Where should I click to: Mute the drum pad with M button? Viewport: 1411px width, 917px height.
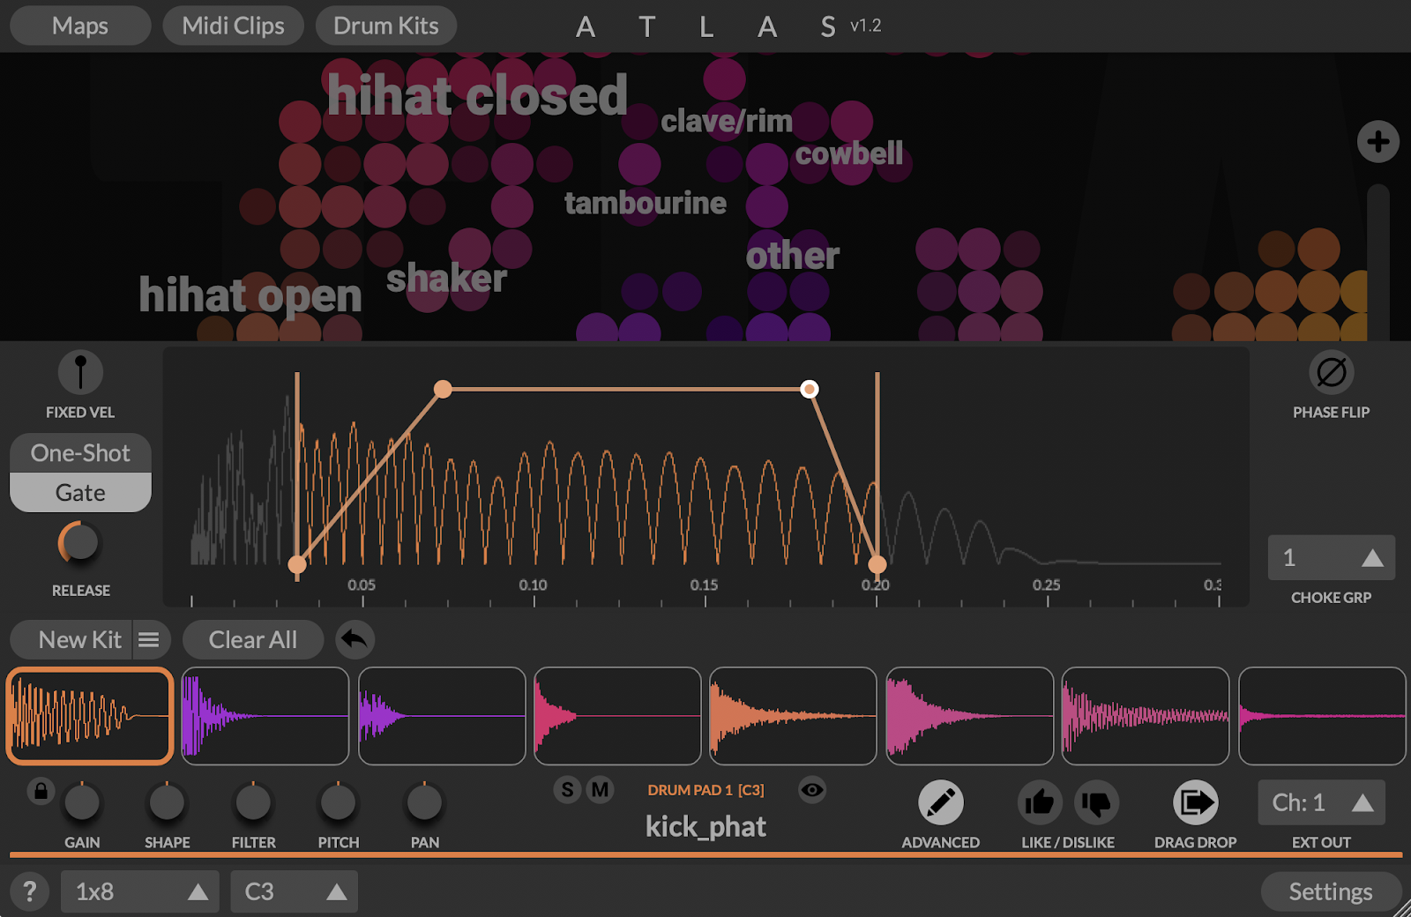click(x=601, y=790)
